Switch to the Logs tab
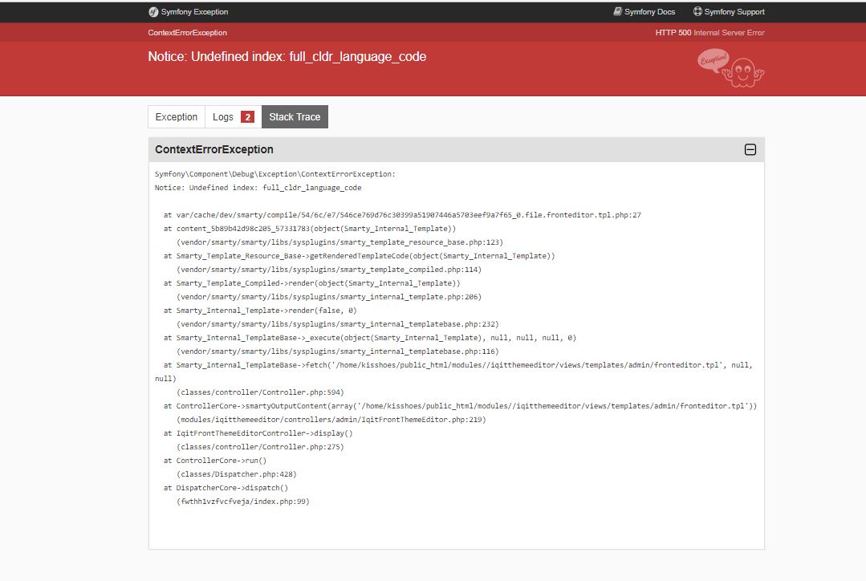 point(233,116)
